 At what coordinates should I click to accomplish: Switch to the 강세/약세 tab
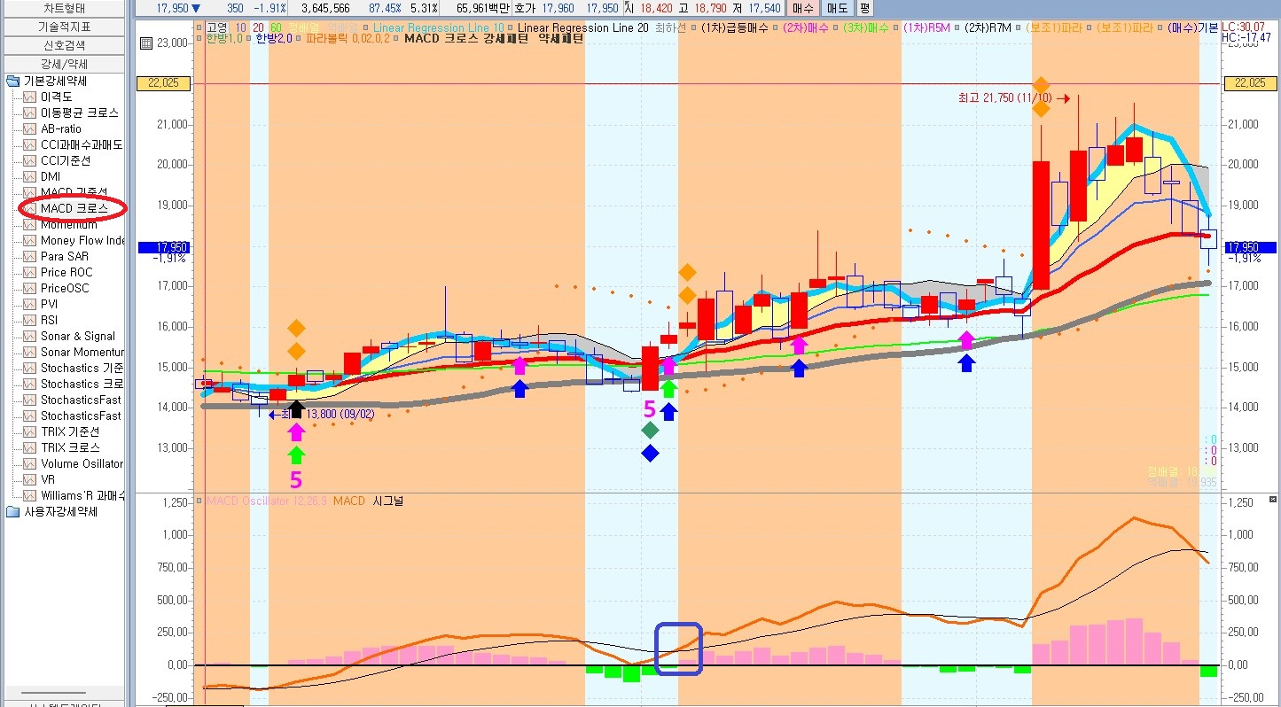(64, 64)
